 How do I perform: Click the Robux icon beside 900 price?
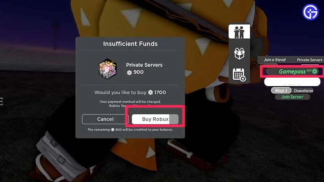129,72
